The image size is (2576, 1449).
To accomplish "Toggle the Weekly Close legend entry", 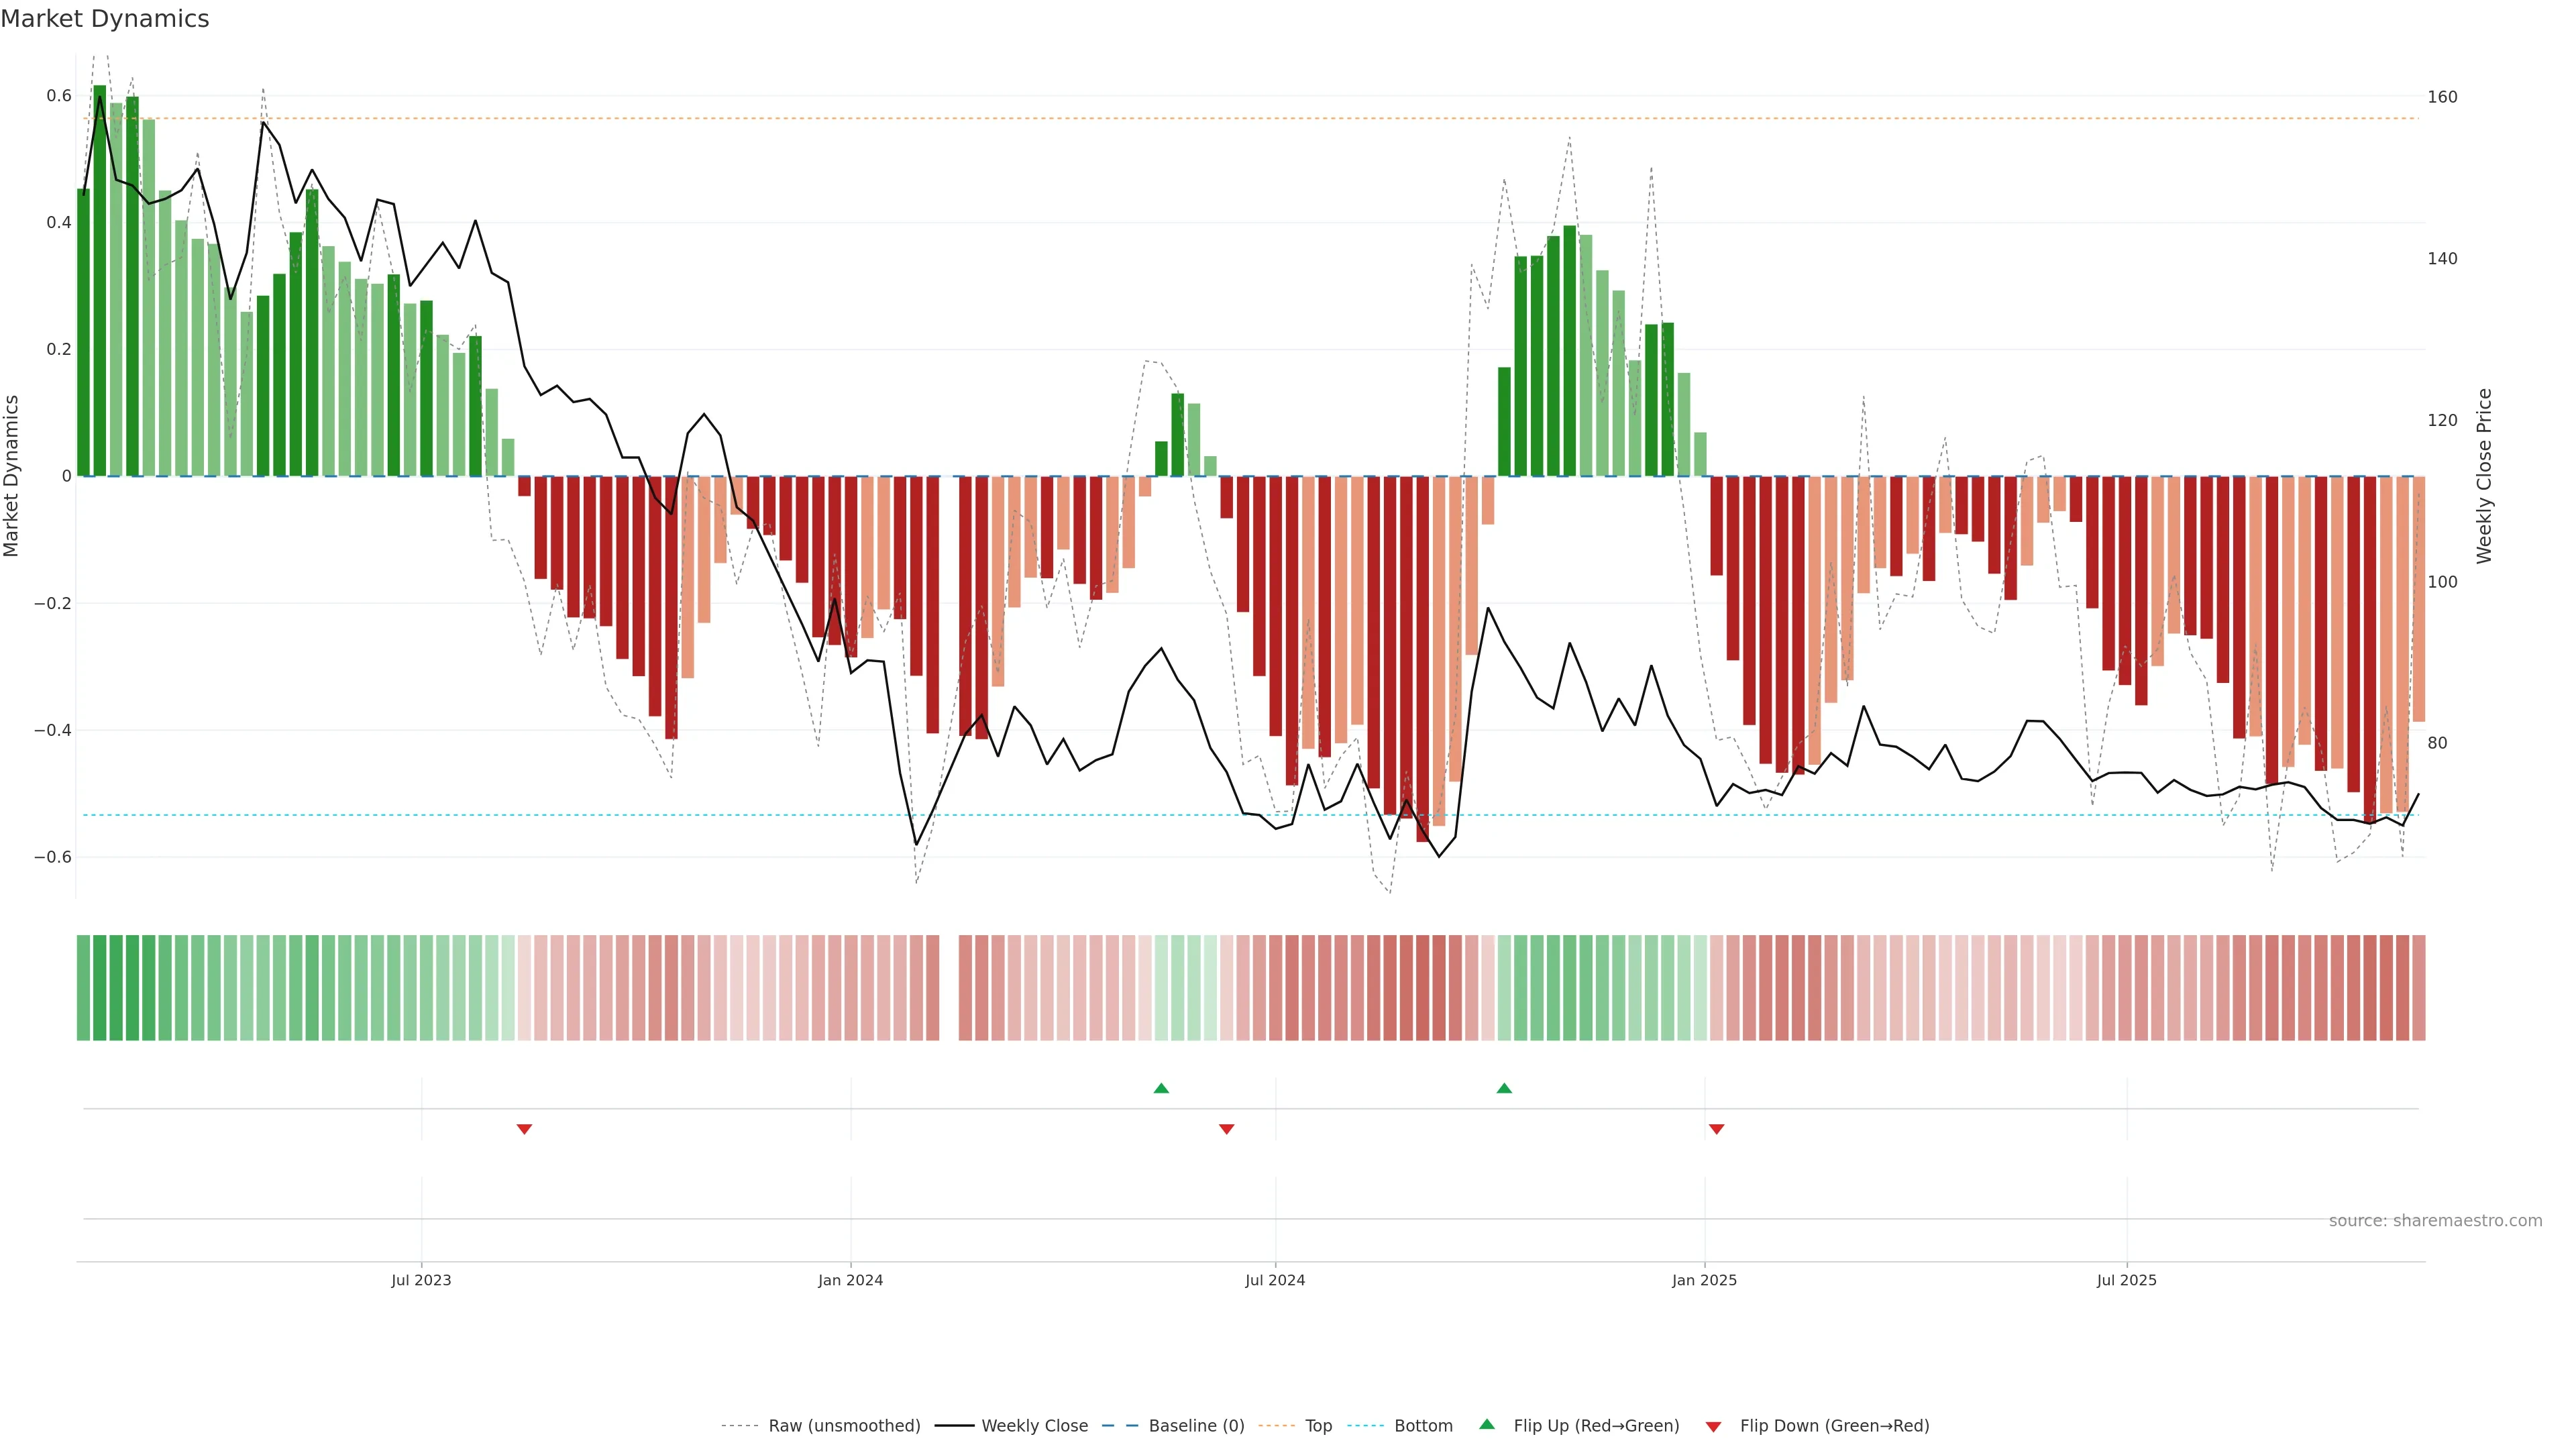I will (1034, 1426).
